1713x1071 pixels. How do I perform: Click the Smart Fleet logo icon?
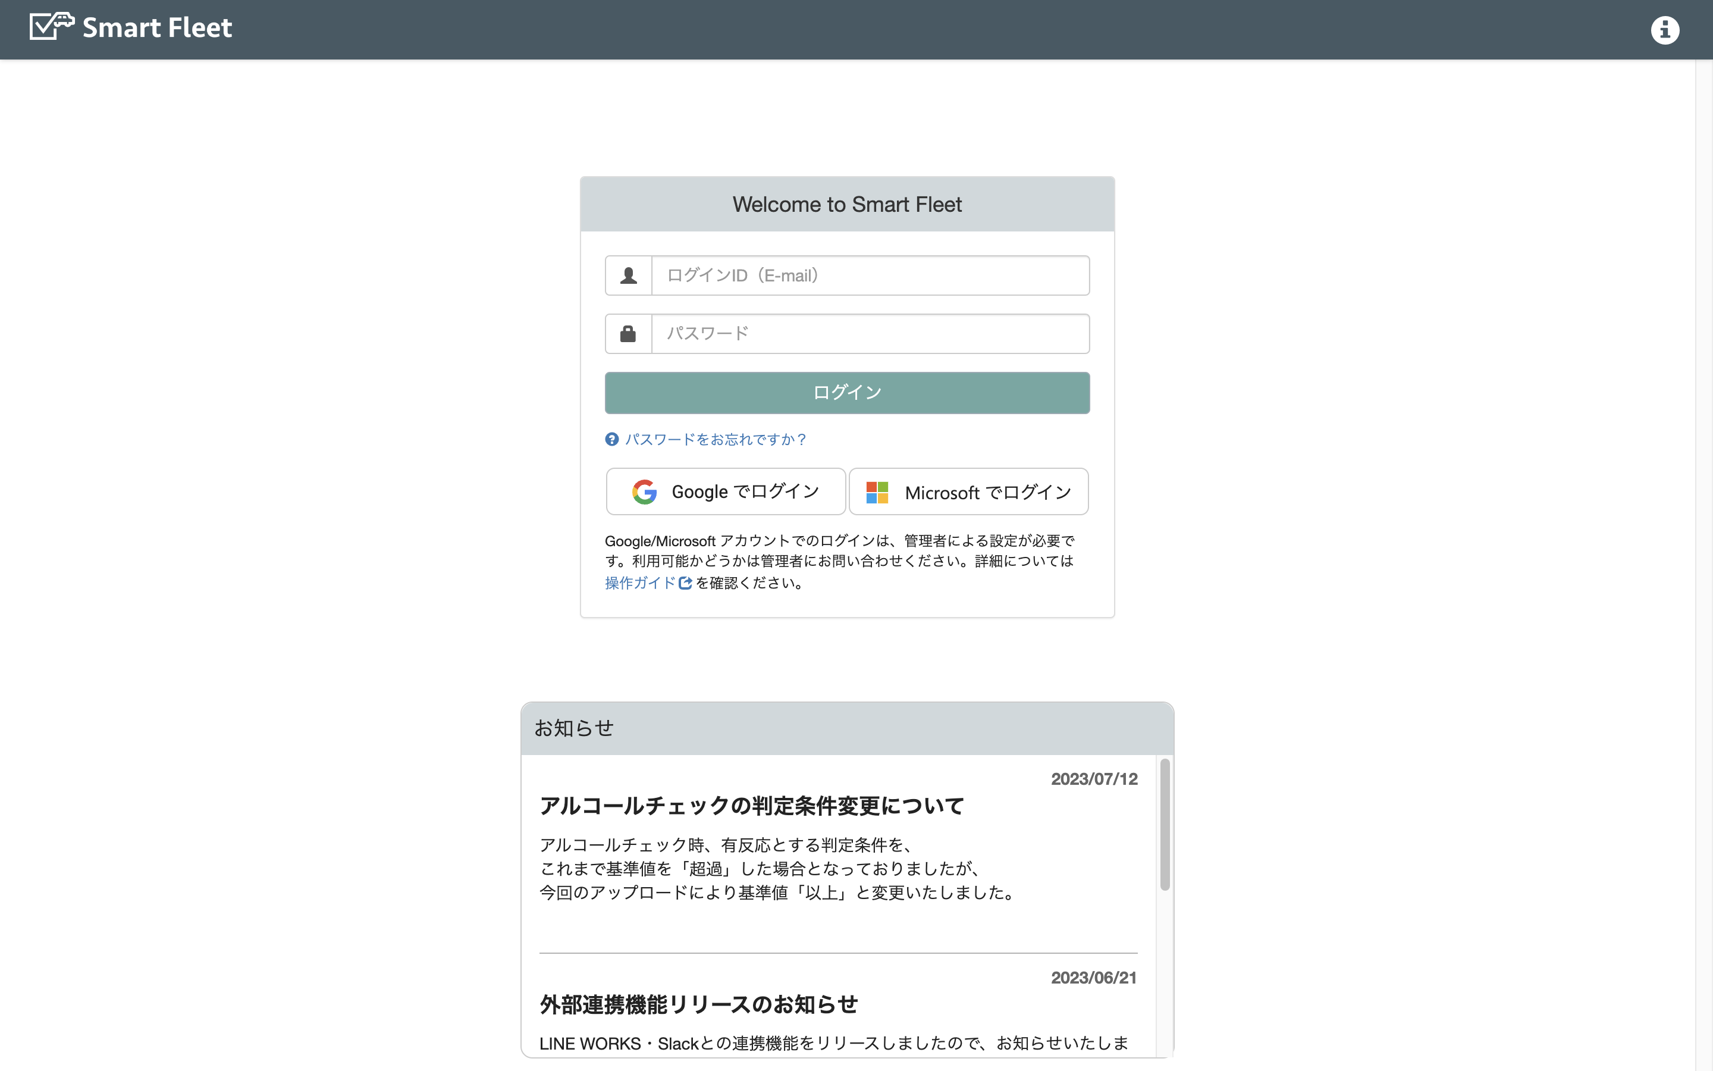[52, 27]
